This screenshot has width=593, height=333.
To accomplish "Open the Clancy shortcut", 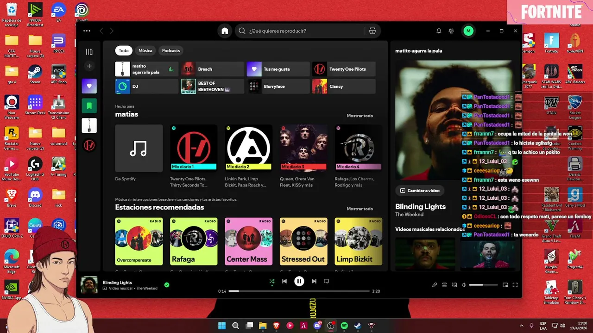I will point(344,86).
